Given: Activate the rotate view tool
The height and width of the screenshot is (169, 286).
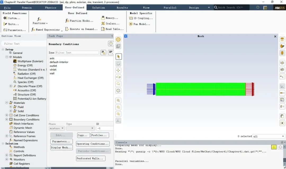Looking at the screenshot, I should (x=118, y=63).
